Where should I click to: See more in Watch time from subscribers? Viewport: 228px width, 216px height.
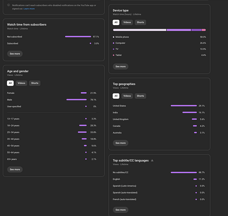[x=15, y=54]
